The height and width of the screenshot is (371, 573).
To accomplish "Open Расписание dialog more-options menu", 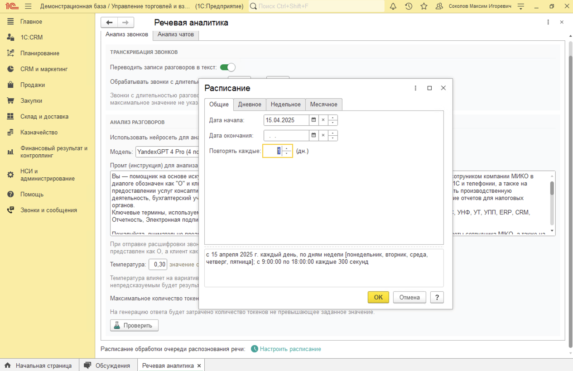I will 415,88.
